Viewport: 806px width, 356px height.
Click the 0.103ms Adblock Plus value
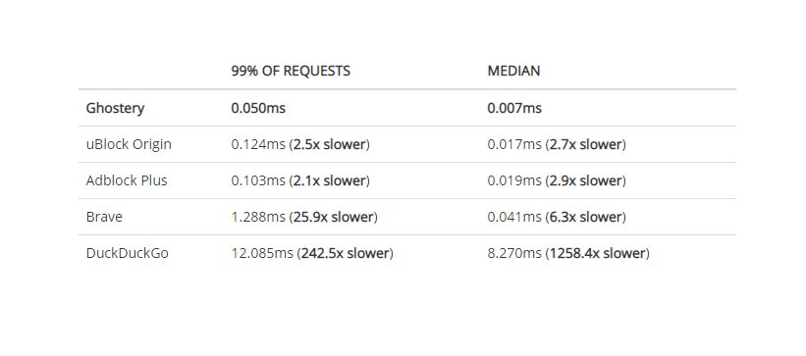258,180
